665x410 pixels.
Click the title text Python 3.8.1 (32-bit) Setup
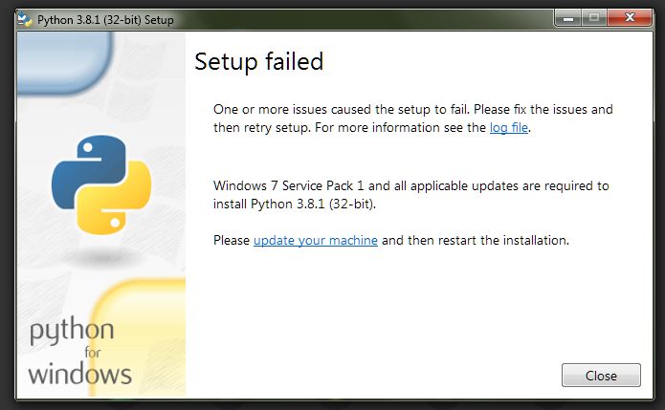click(x=105, y=20)
